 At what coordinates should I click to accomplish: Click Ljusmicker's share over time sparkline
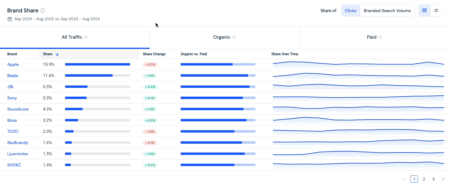click(358, 154)
